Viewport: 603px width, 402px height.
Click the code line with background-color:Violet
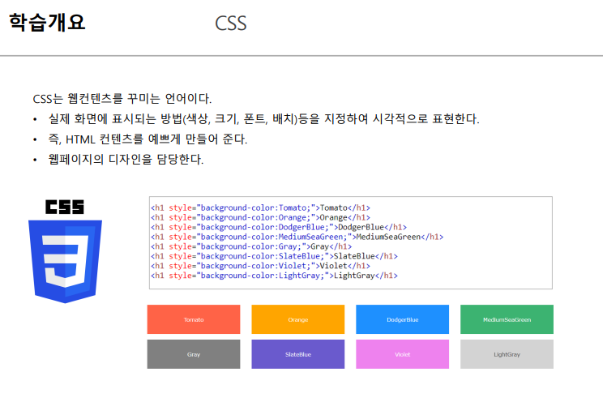(x=260, y=266)
